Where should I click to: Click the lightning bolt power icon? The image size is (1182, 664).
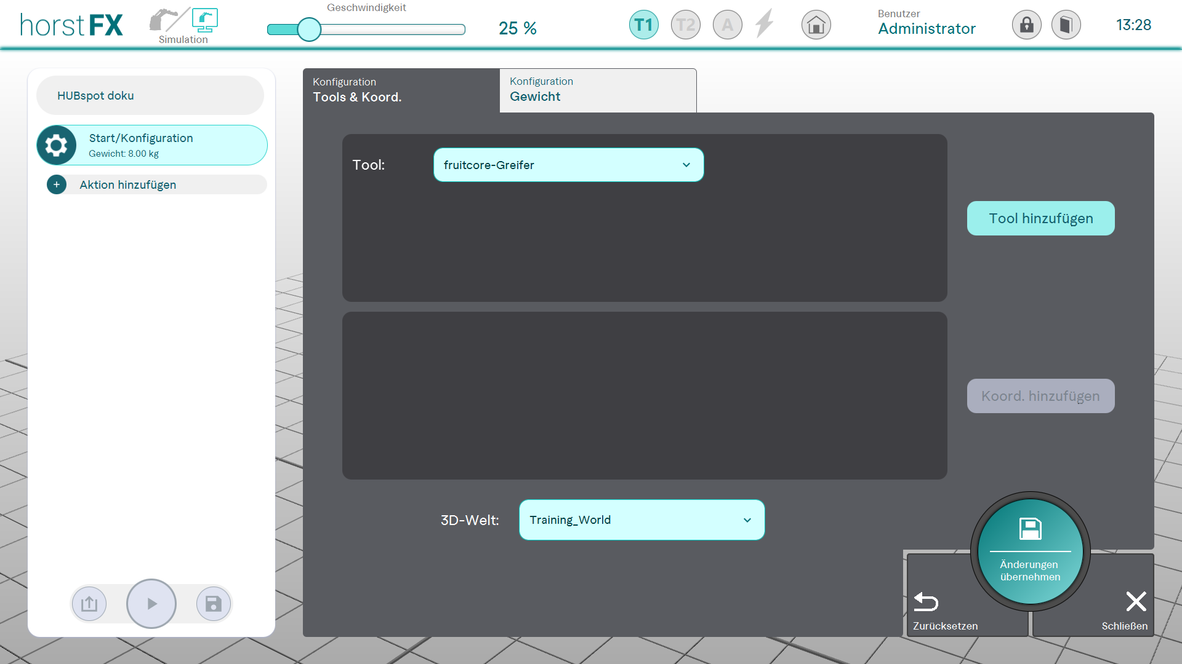[765, 24]
